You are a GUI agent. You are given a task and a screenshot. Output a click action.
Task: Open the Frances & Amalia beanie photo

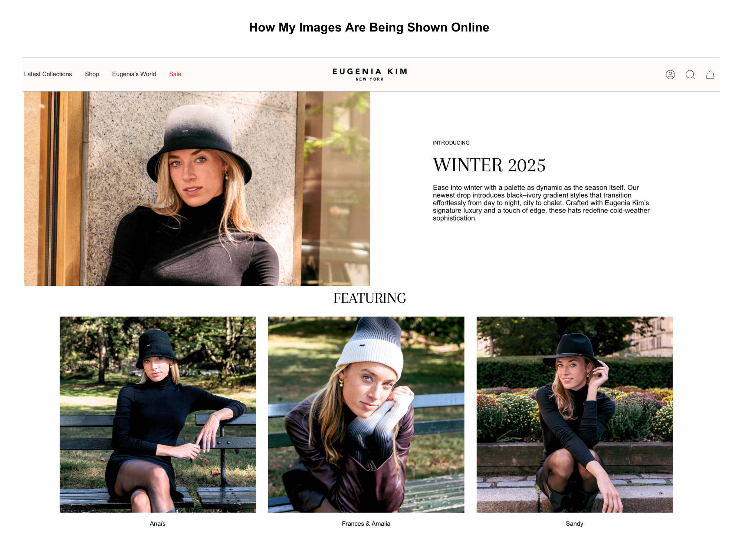(x=366, y=414)
